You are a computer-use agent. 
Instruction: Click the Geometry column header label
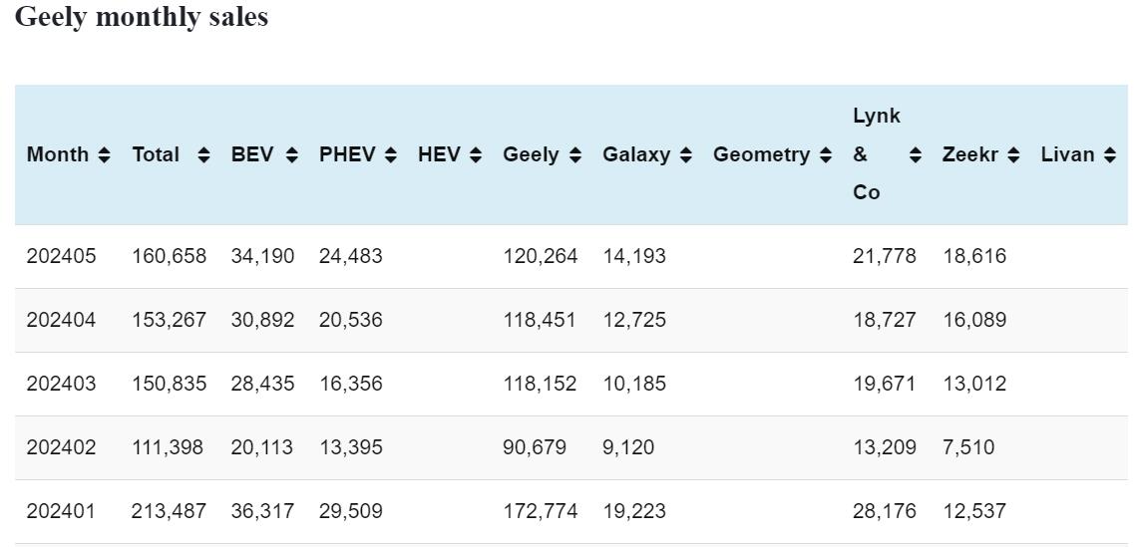761,155
